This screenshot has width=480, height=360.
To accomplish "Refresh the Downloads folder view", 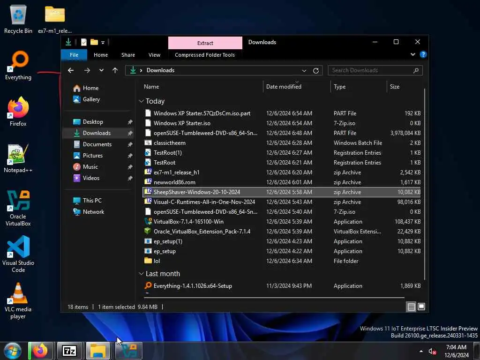I will [316, 71].
